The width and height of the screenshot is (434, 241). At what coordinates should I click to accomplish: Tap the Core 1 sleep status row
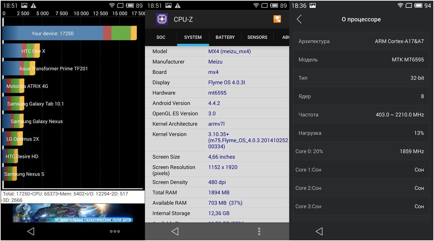361,170
